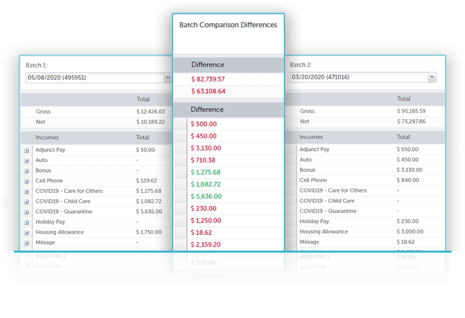Click Gross difference $ 82,739.57
465x318 pixels.
coord(208,79)
